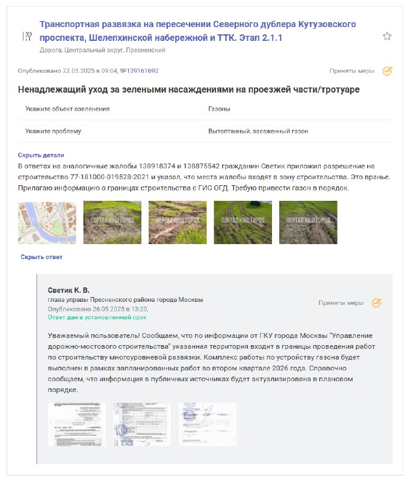Click 'Опубликовано 22.05.2025 в 09:04' date

click(x=67, y=70)
